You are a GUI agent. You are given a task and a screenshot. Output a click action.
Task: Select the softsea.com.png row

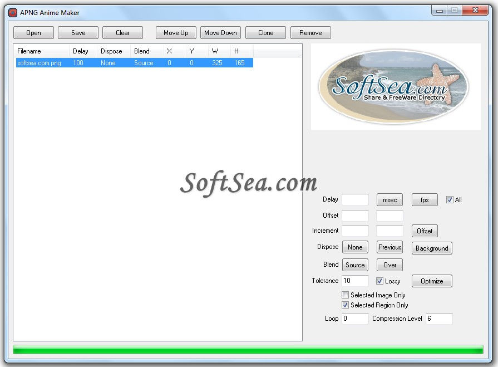pyautogui.click(x=134, y=63)
